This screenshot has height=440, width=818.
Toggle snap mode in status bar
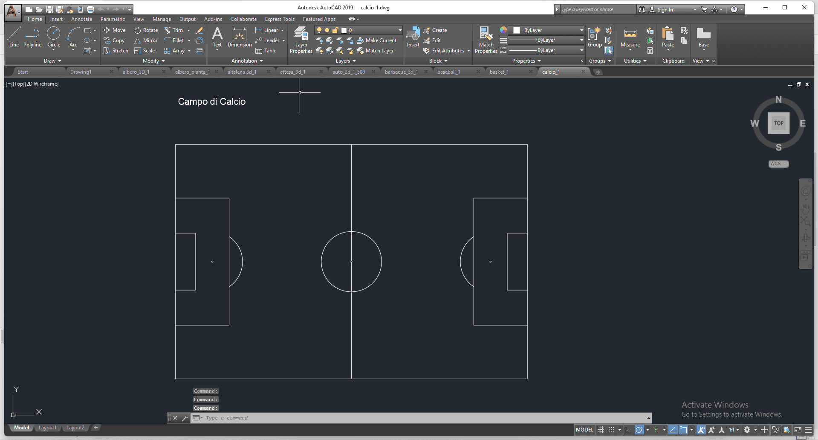tap(611, 430)
